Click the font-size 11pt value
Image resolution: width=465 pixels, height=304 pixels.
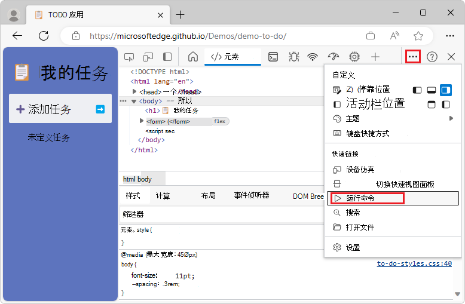coord(185,276)
